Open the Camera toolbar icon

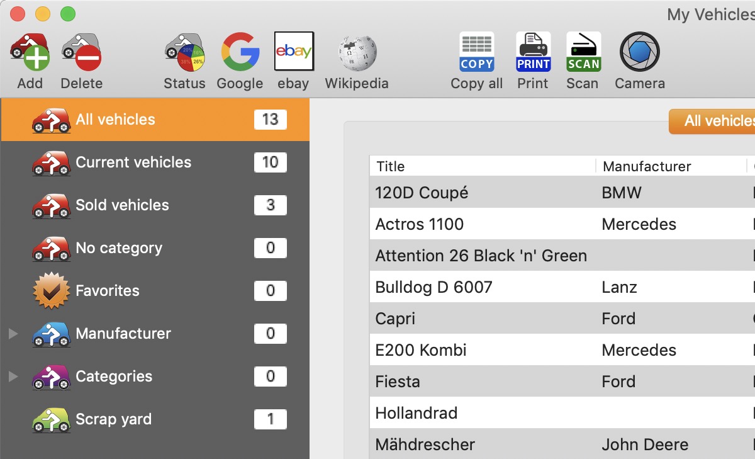[640, 52]
